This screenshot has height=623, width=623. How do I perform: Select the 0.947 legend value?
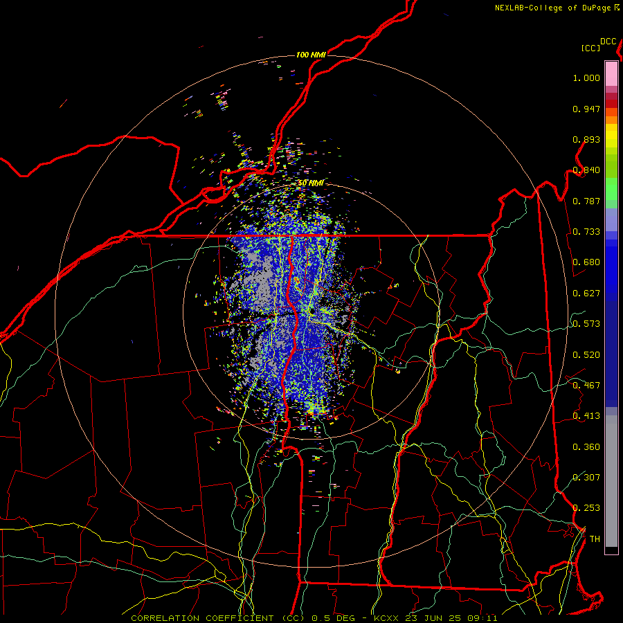(586, 109)
